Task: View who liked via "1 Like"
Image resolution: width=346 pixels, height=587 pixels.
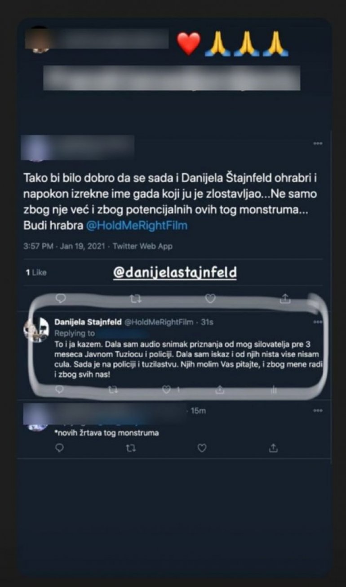Action: coord(36,273)
